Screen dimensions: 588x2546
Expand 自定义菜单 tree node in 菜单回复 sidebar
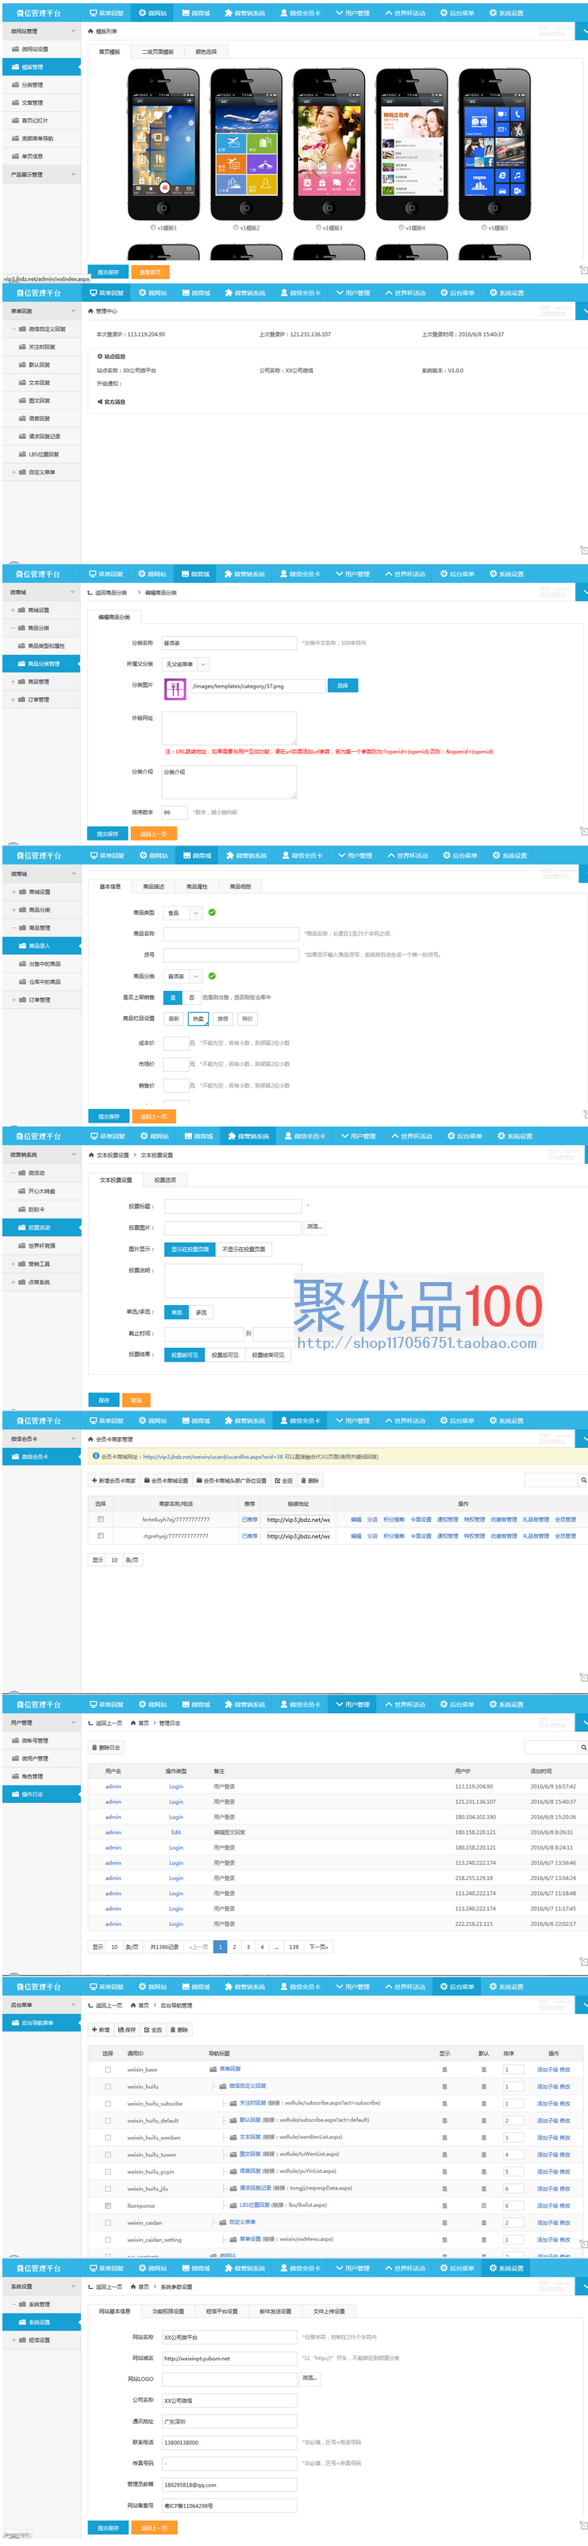pos(13,472)
